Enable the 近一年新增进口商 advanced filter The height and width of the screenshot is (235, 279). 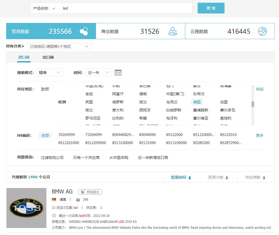point(153,157)
